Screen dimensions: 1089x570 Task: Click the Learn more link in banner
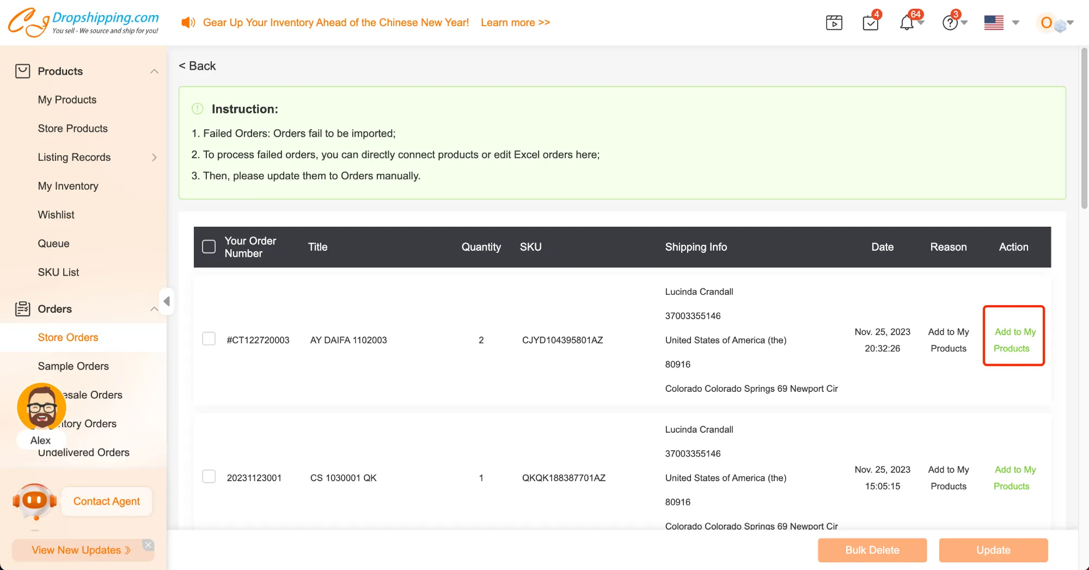point(515,22)
